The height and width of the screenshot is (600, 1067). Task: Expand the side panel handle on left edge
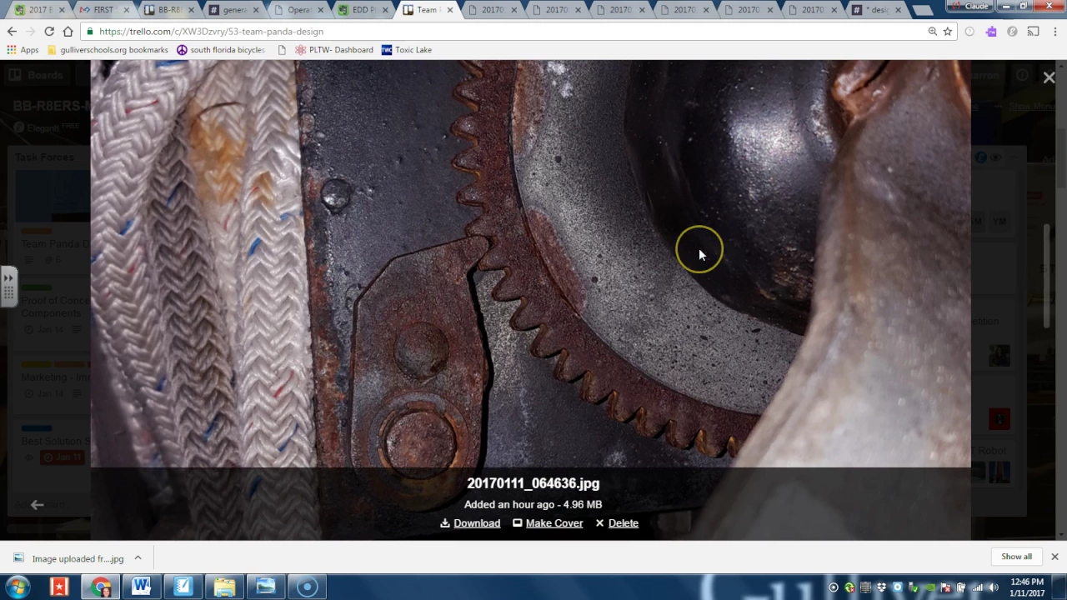click(8, 286)
